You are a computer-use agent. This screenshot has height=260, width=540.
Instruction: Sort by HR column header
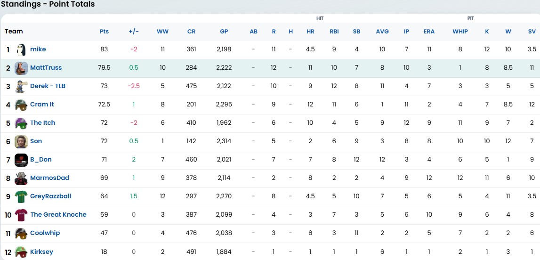(310, 32)
